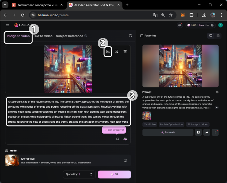Click the reset refresh icon above the image panel
This screenshot has height=183, width=227.
click(130, 36)
